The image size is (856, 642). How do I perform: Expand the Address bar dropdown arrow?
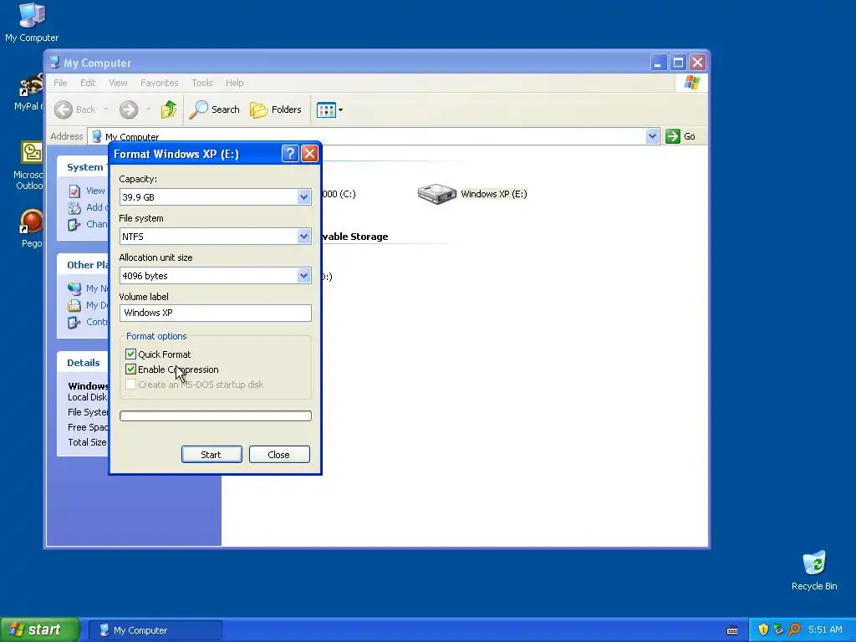(652, 136)
